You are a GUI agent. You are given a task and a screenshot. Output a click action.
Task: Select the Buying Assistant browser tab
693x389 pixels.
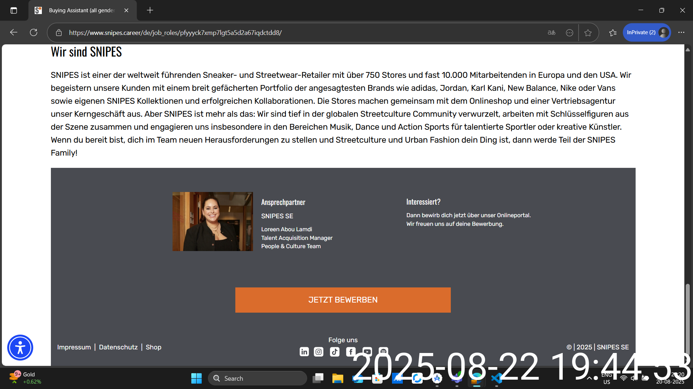pyautogui.click(x=82, y=10)
